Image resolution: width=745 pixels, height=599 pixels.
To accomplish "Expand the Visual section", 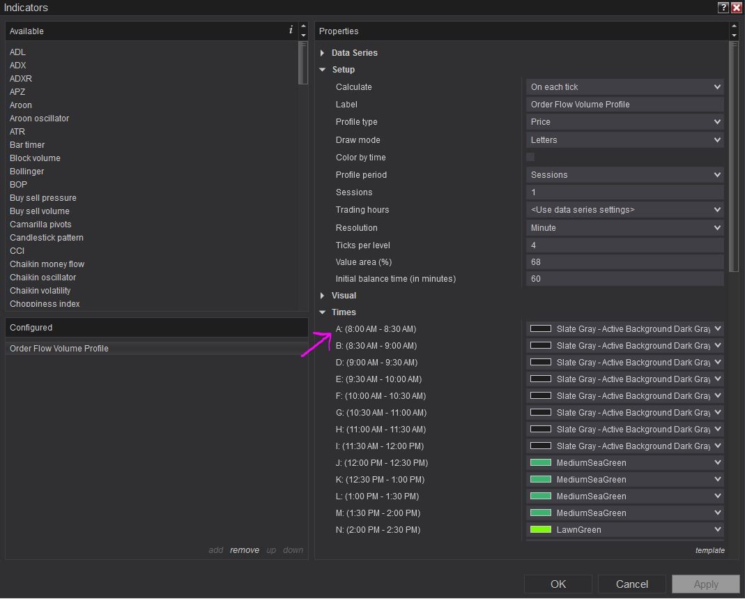I will (323, 296).
